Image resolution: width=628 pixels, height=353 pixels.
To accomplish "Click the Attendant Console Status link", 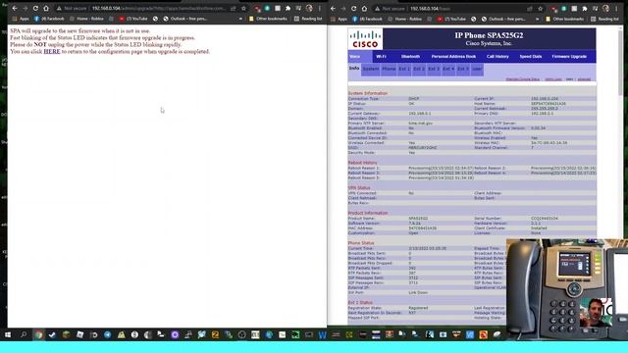I will pos(523,79).
